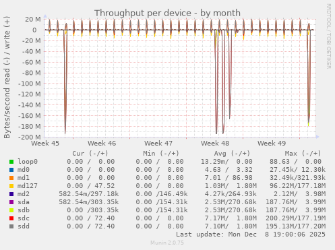
Task: Click the '-200 M' y-axis label
Action: 30,137
